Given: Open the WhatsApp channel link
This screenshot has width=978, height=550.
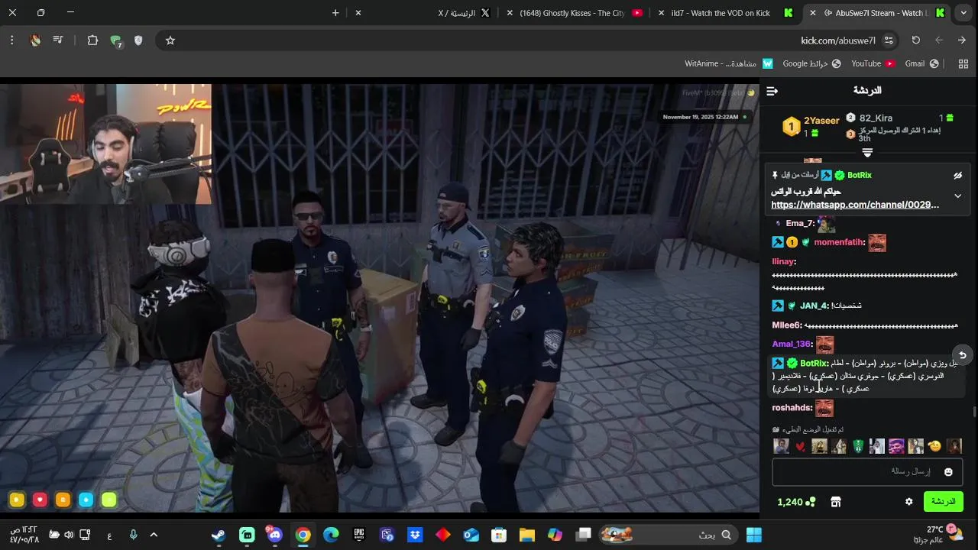Looking at the screenshot, I should click(x=855, y=205).
